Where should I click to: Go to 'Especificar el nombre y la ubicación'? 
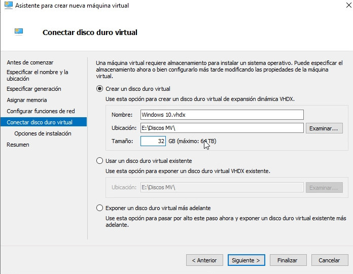click(x=37, y=76)
